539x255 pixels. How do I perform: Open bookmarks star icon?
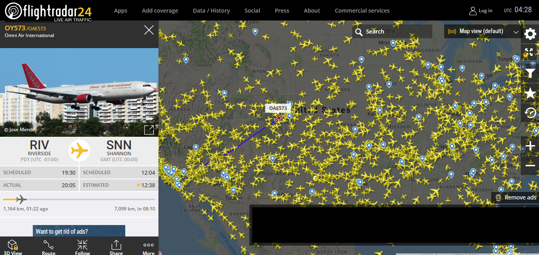point(530,93)
